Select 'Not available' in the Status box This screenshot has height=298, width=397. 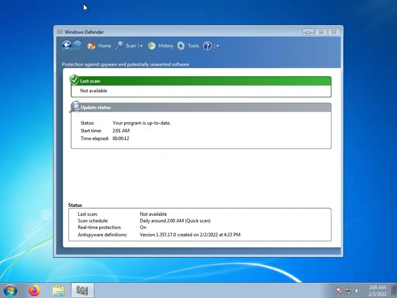click(154, 214)
